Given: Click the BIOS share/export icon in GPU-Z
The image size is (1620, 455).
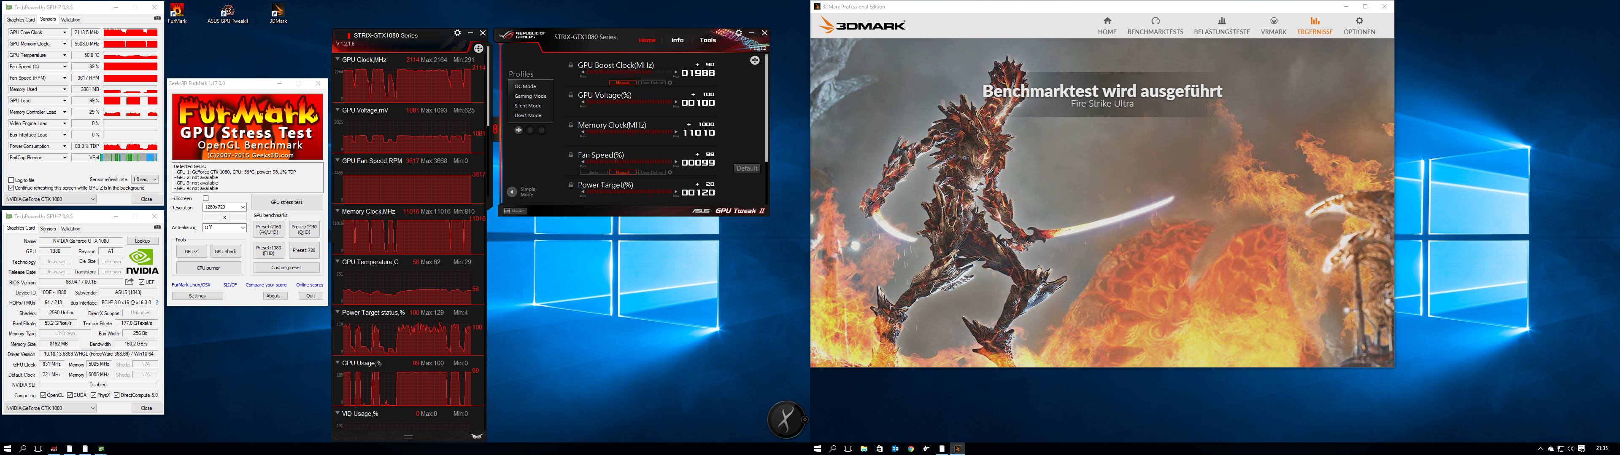Looking at the screenshot, I should coord(130,282).
